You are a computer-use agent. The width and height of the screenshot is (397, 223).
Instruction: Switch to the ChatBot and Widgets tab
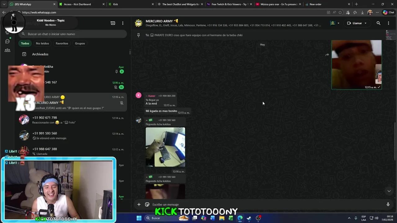(180, 4)
